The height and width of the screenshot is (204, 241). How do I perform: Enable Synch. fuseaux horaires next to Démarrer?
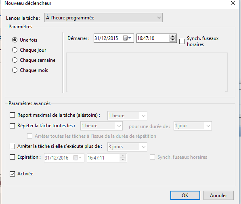click(x=182, y=41)
